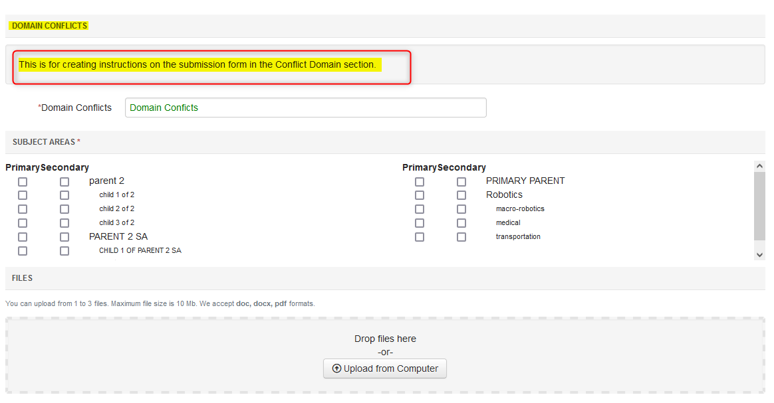Click the macro-robotics label
The width and height of the screenshot is (774, 403).
(x=520, y=209)
